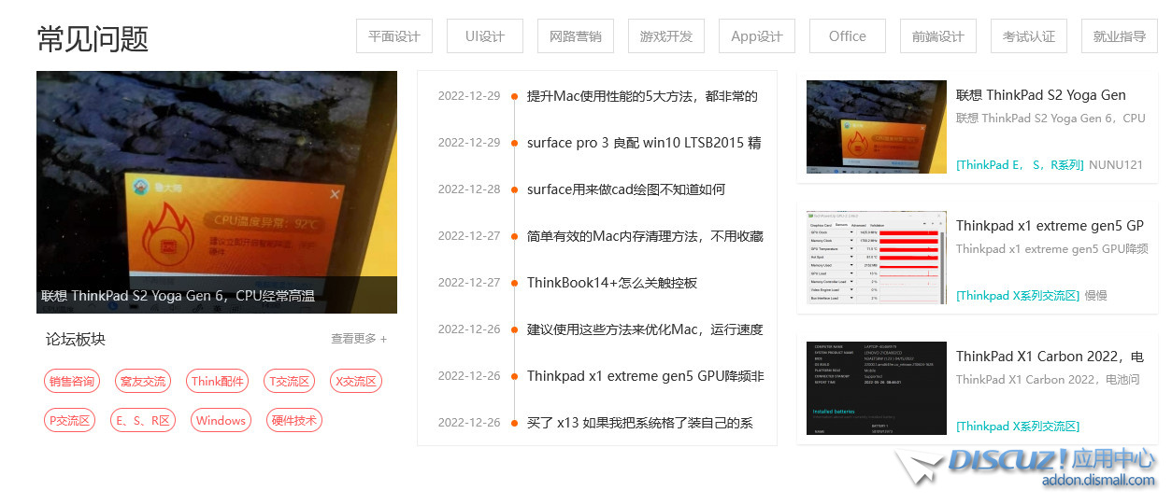Open author NUNU121 profile link
This screenshot has height=504, width=1172.
[1116, 165]
